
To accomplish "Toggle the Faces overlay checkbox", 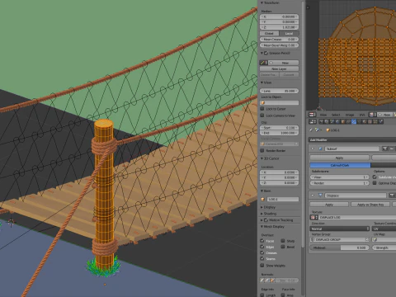I will 262,241.
